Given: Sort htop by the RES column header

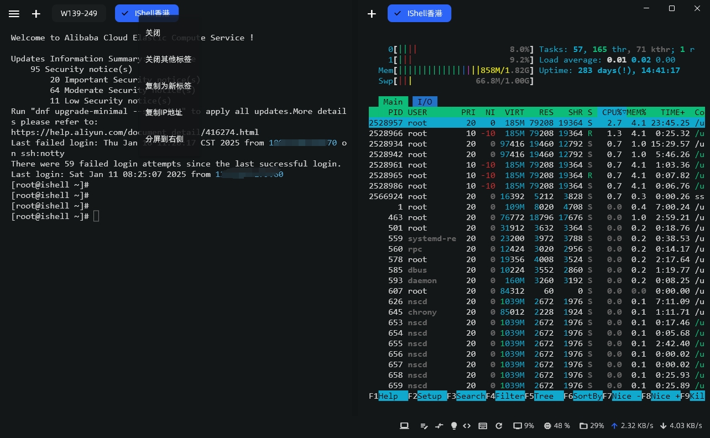Looking at the screenshot, I should [546, 112].
